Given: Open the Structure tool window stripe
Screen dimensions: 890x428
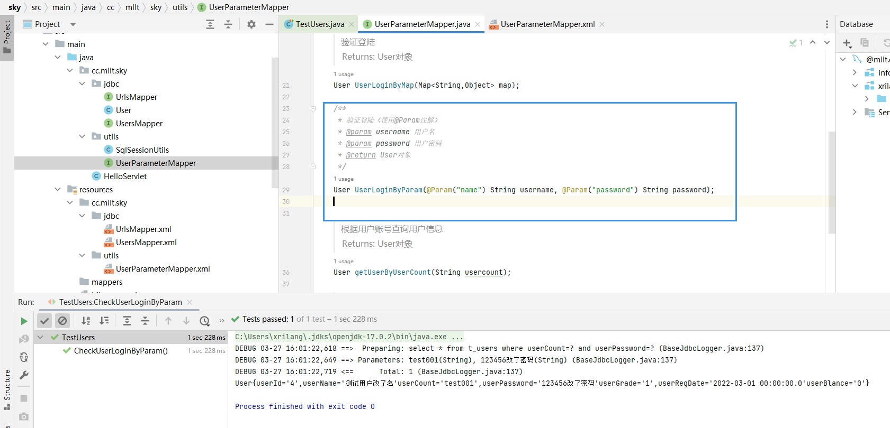Looking at the screenshot, I should click(x=7, y=390).
